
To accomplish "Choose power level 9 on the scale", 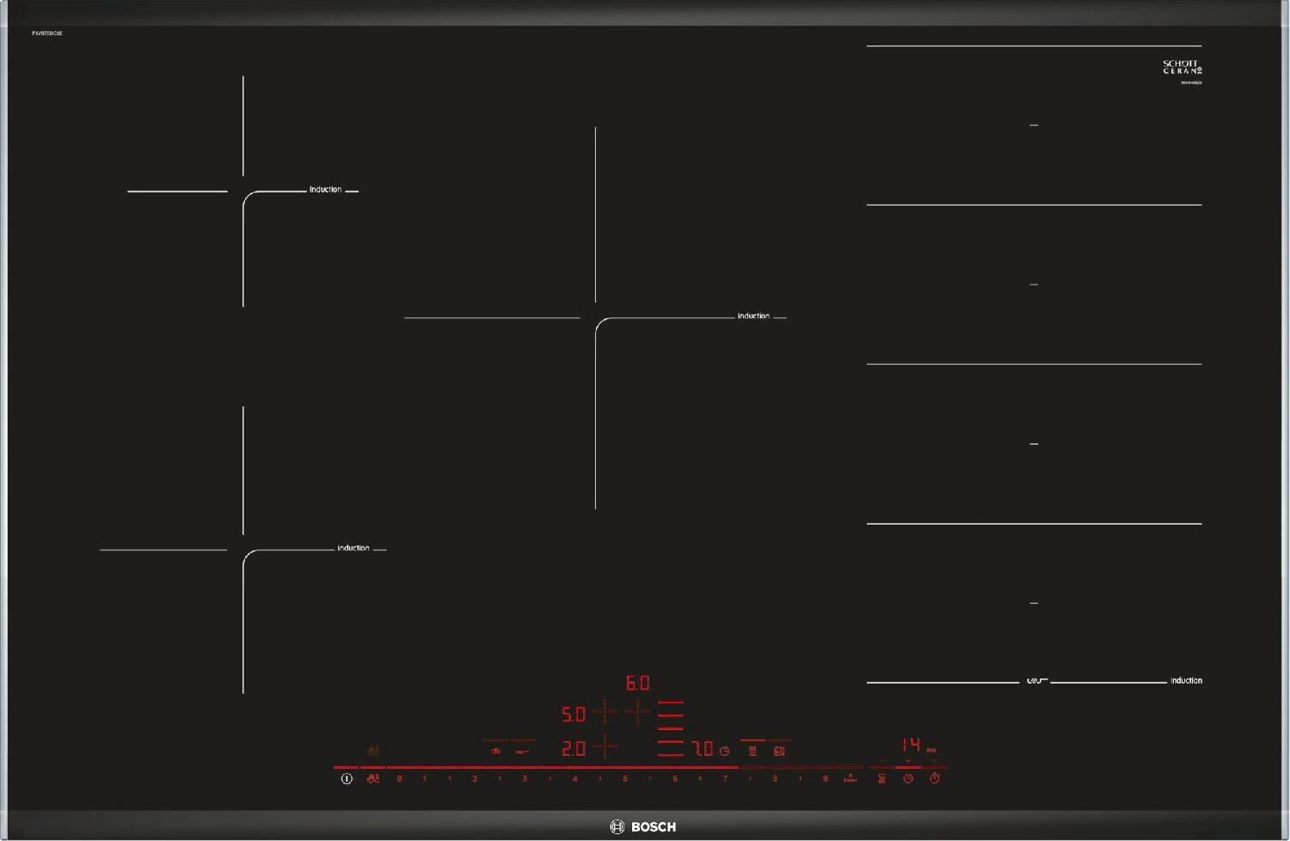I will click(x=825, y=778).
